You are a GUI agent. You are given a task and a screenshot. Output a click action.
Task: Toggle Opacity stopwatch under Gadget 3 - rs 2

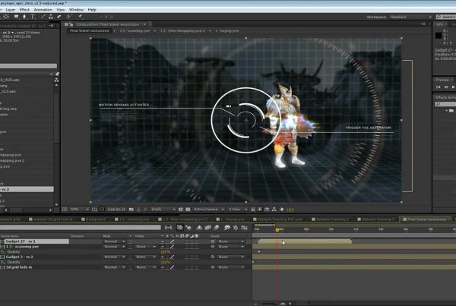[3, 262]
